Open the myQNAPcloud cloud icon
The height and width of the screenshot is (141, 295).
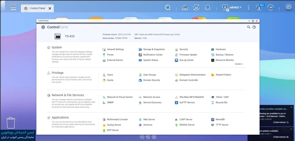pyautogui.click(x=288, y=7)
